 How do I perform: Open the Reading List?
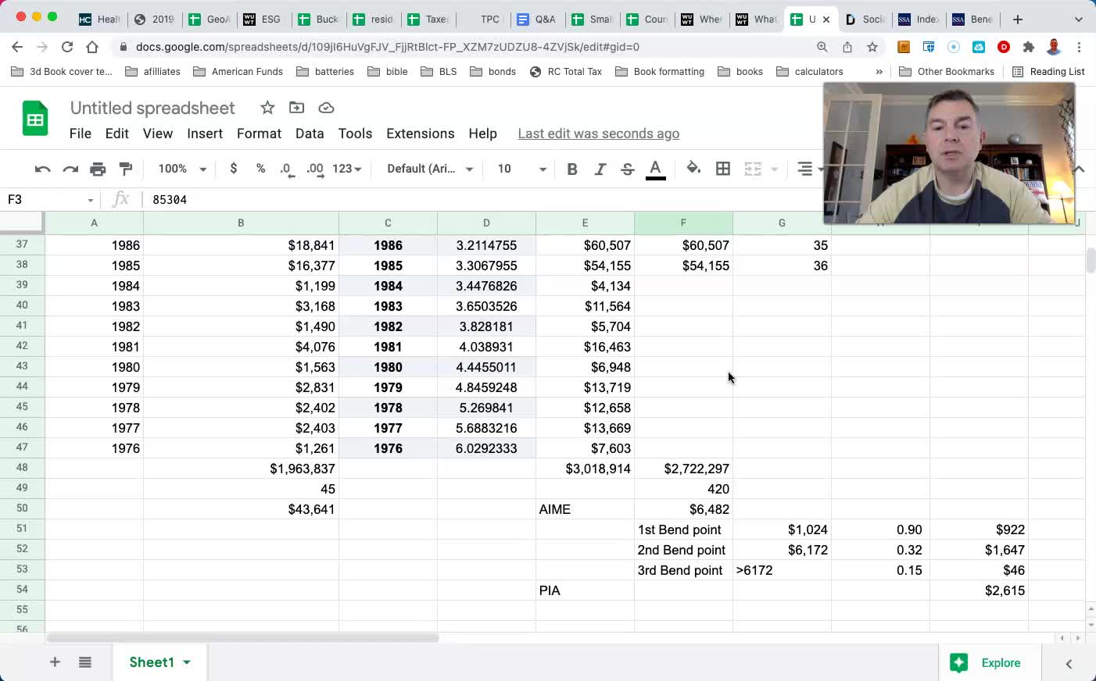[x=1048, y=72]
